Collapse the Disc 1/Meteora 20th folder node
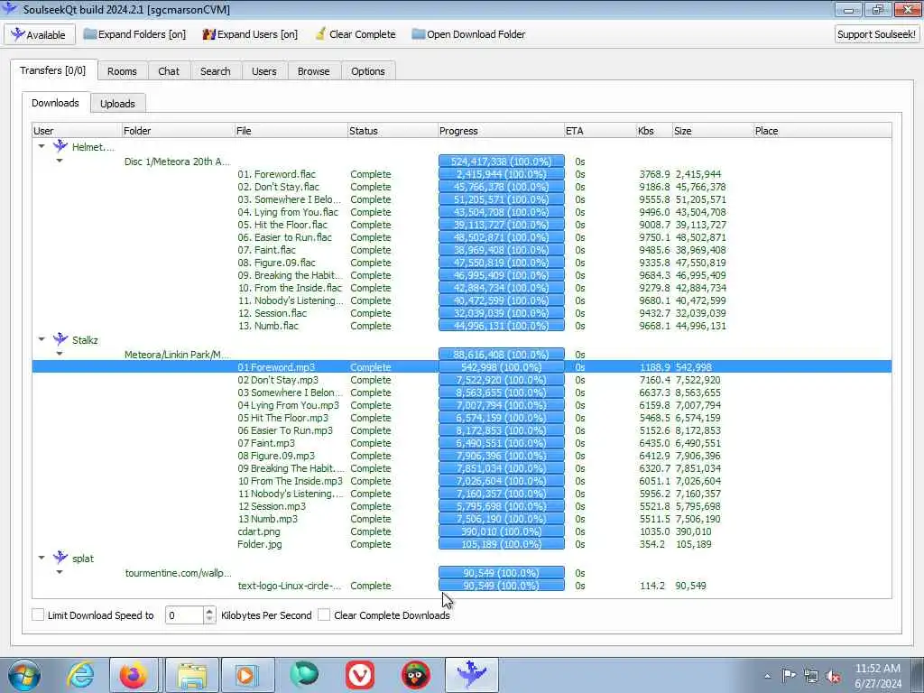This screenshot has height=693, width=924. tap(60, 161)
